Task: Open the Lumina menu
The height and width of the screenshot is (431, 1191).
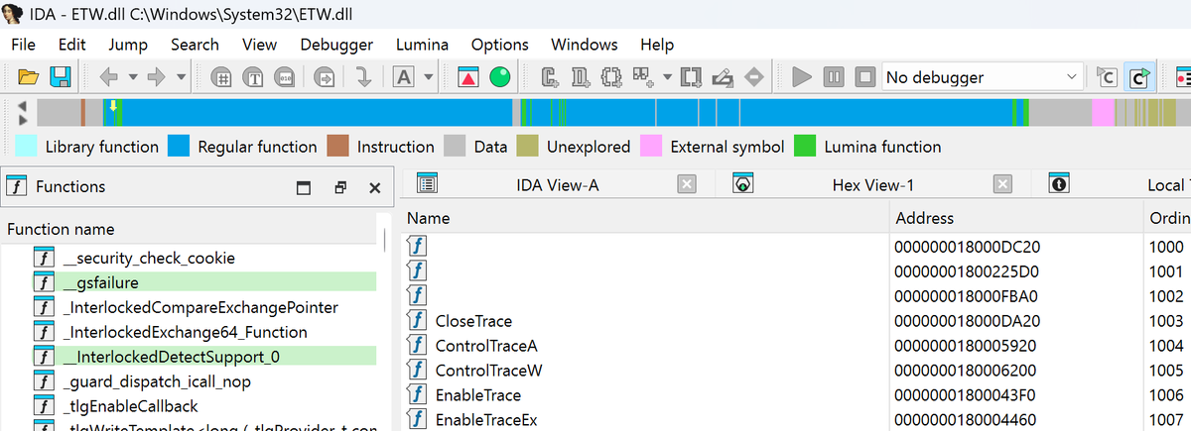Action: [x=422, y=45]
